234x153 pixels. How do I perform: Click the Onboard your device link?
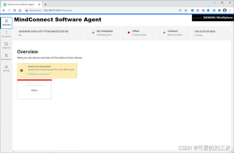pyautogui.click(x=39, y=74)
